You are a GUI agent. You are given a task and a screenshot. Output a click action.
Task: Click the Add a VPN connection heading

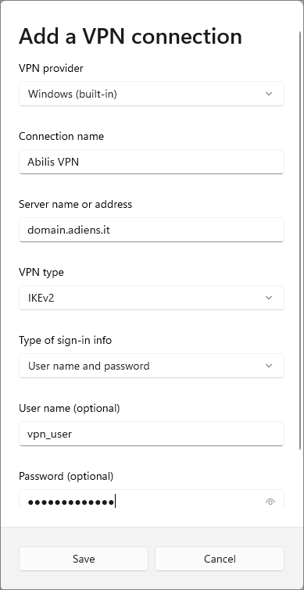tap(131, 36)
